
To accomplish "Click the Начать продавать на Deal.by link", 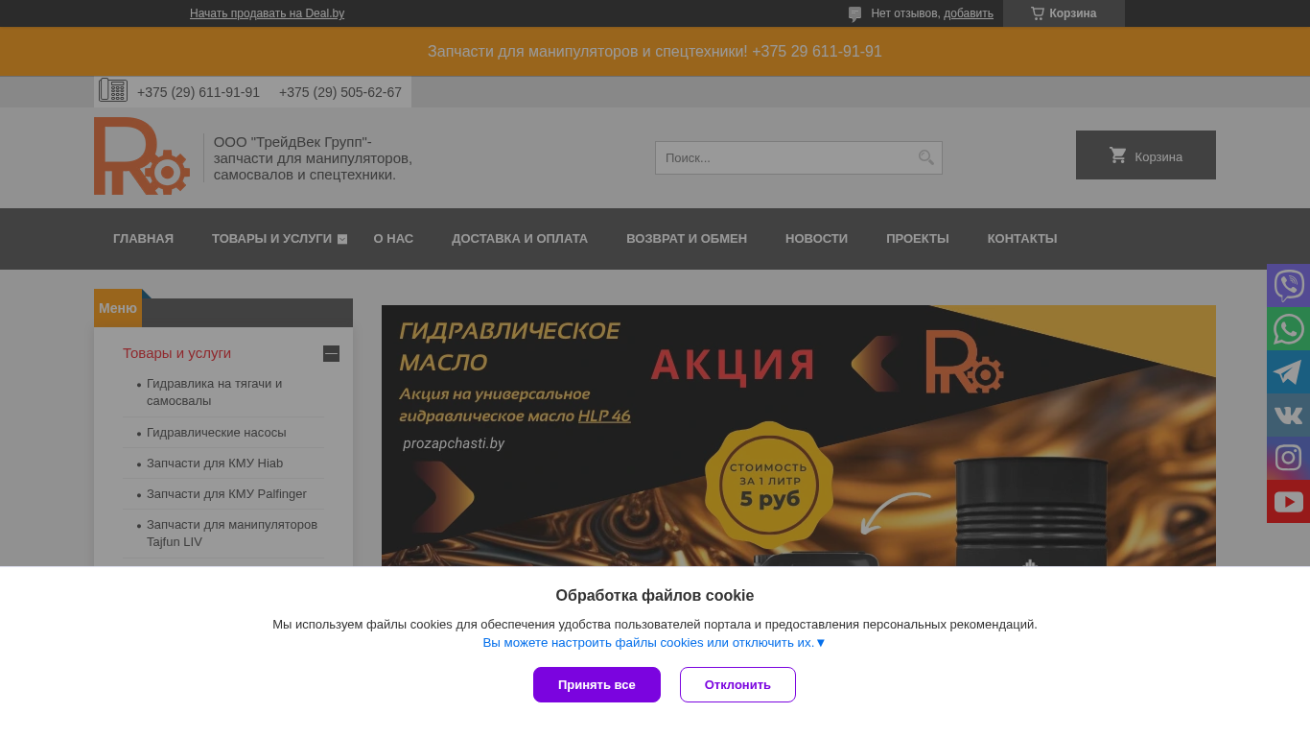I will point(267,13).
